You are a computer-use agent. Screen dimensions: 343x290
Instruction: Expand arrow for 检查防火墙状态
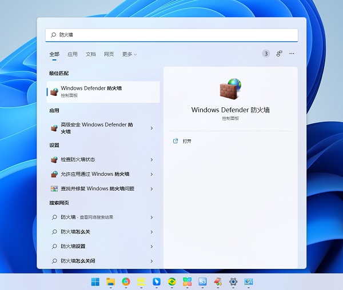click(x=151, y=160)
